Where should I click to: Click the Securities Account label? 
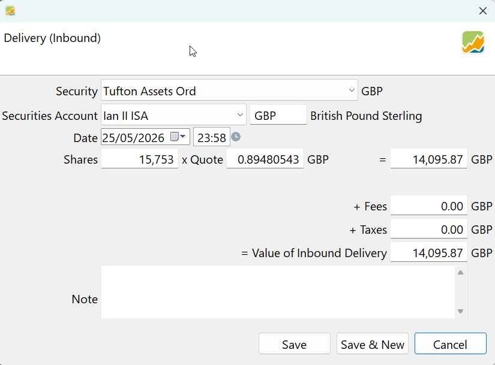(x=50, y=116)
